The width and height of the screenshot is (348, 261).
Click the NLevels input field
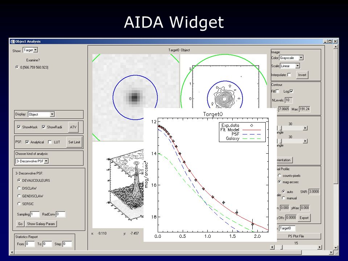point(289,100)
